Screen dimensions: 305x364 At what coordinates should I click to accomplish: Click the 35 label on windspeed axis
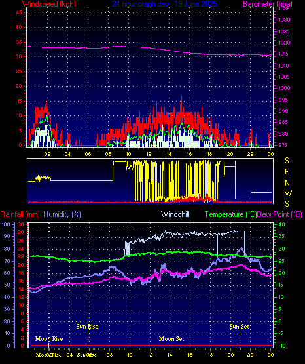[x=19, y=42]
